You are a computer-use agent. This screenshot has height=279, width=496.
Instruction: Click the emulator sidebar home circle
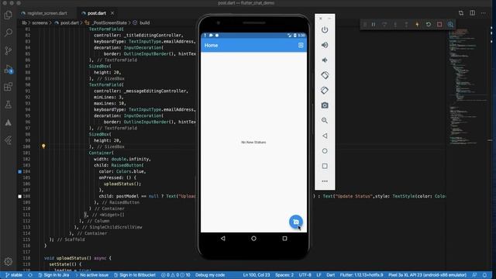(325, 151)
